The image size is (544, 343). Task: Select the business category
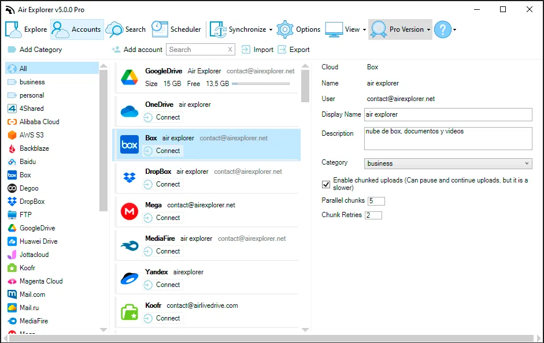pos(52,82)
